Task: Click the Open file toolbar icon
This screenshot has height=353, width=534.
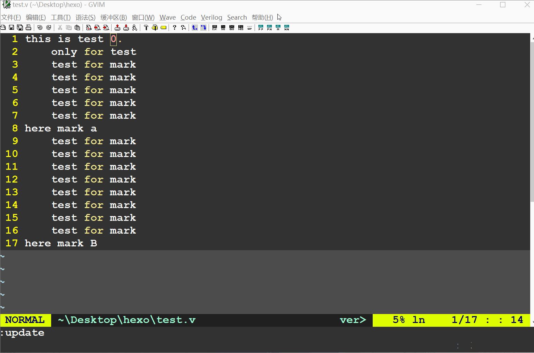Action: (3, 28)
